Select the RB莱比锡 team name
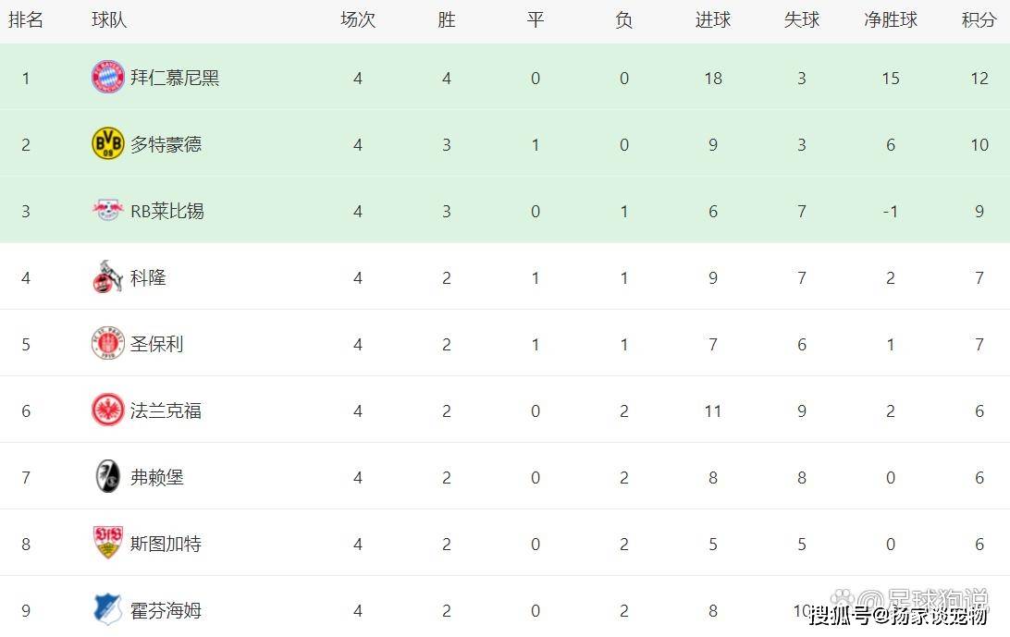The width and height of the screenshot is (1010, 637). click(x=166, y=211)
